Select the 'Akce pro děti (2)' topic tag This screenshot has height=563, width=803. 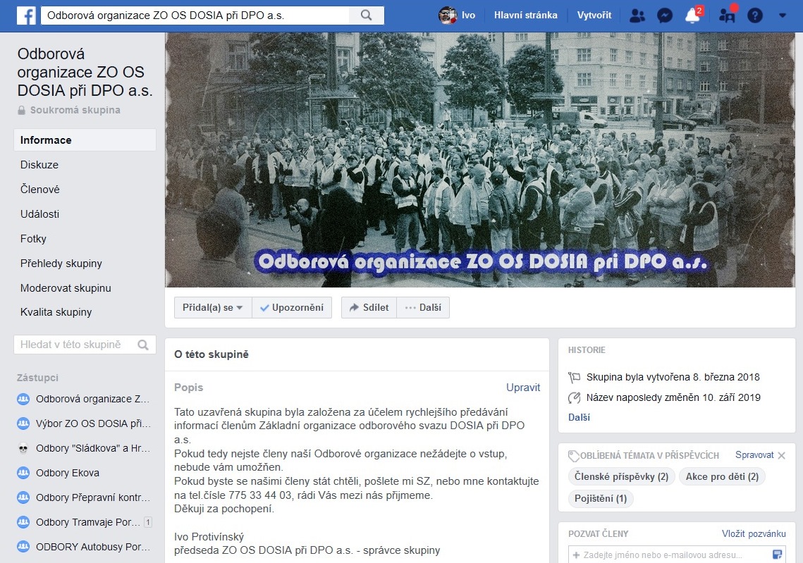pyautogui.click(x=722, y=477)
